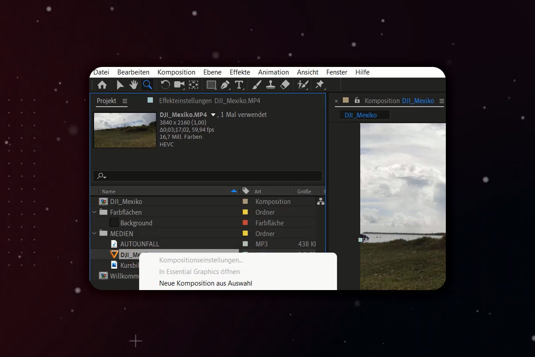This screenshot has height=357, width=535.
Task: Select the Zoom magnifier tool
Action: pos(148,85)
